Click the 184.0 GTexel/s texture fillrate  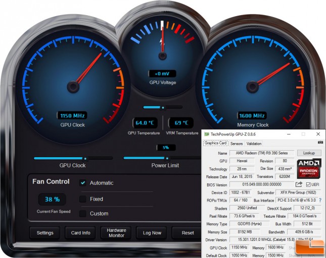click(x=304, y=216)
